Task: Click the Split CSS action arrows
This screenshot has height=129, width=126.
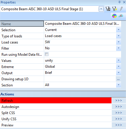Action: (x=119, y=113)
